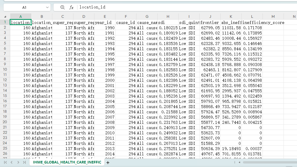This screenshot has width=297, height=167.
Task: Go to previous sheet navigation arrow
Action: [12, 162]
